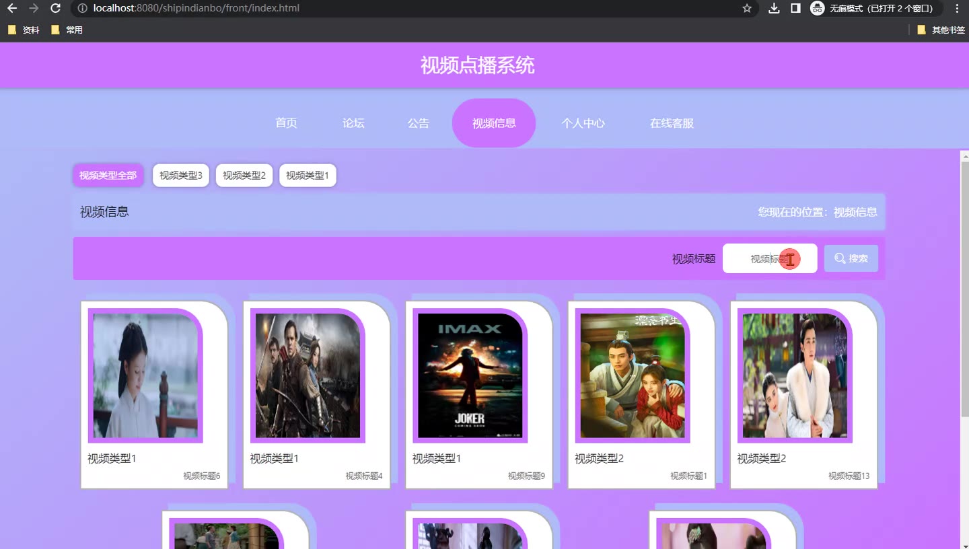This screenshot has height=549, width=969.
Task: Open video thumbnail for 视频标题6
Action: pos(145,375)
